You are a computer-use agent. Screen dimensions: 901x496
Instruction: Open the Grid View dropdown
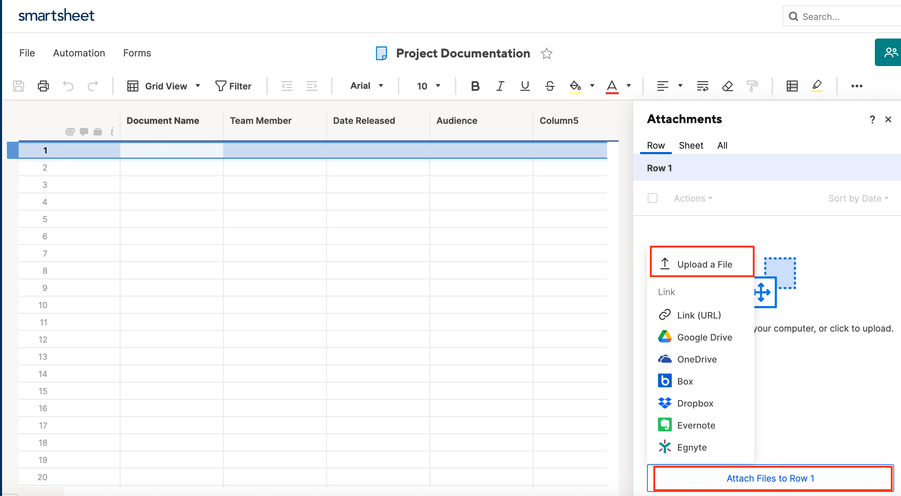pyautogui.click(x=197, y=86)
